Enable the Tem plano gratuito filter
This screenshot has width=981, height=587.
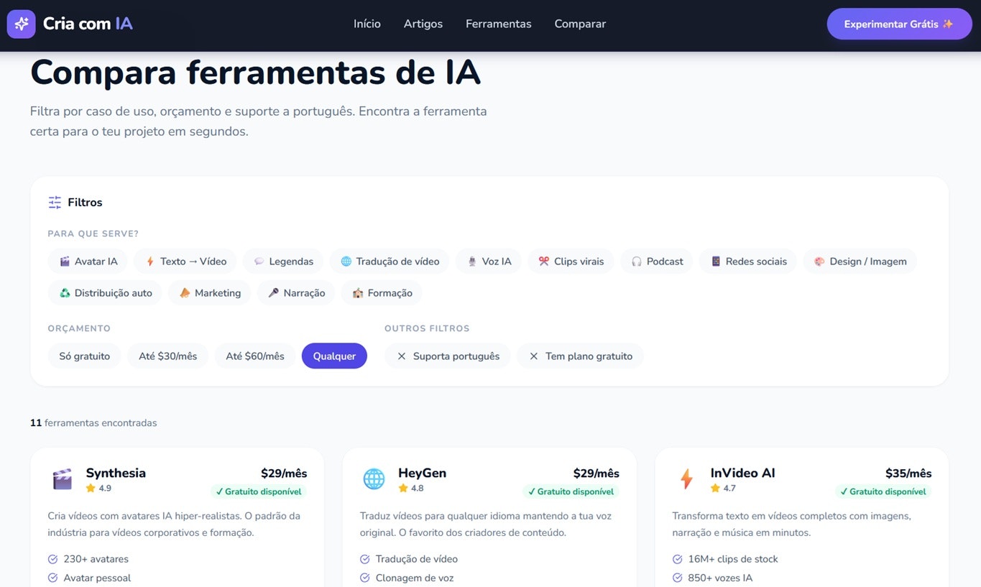(580, 356)
